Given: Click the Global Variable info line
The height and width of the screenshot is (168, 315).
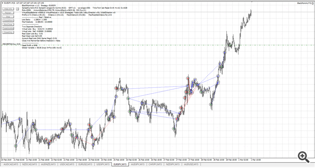Looking at the screenshot, I should pyautogui.click(x=42, y=48).
